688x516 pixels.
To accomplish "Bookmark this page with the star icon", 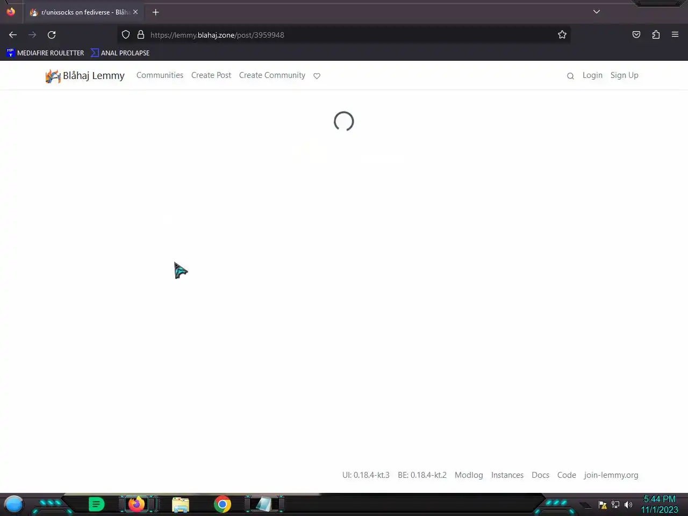I will pos(562,35).
